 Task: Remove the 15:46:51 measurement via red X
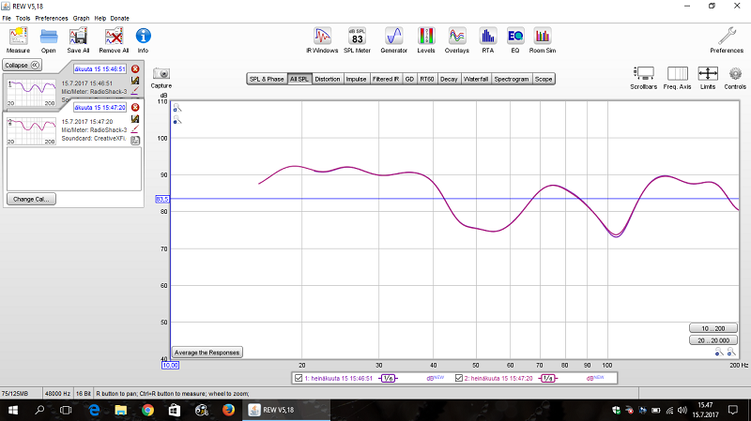point(135,68)
